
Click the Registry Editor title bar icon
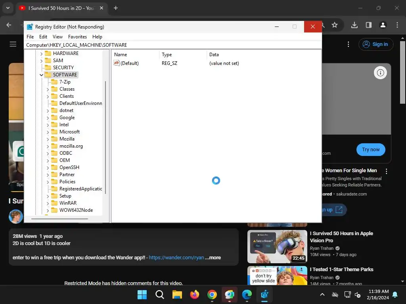pyautogui.click(x=30, y=27)
